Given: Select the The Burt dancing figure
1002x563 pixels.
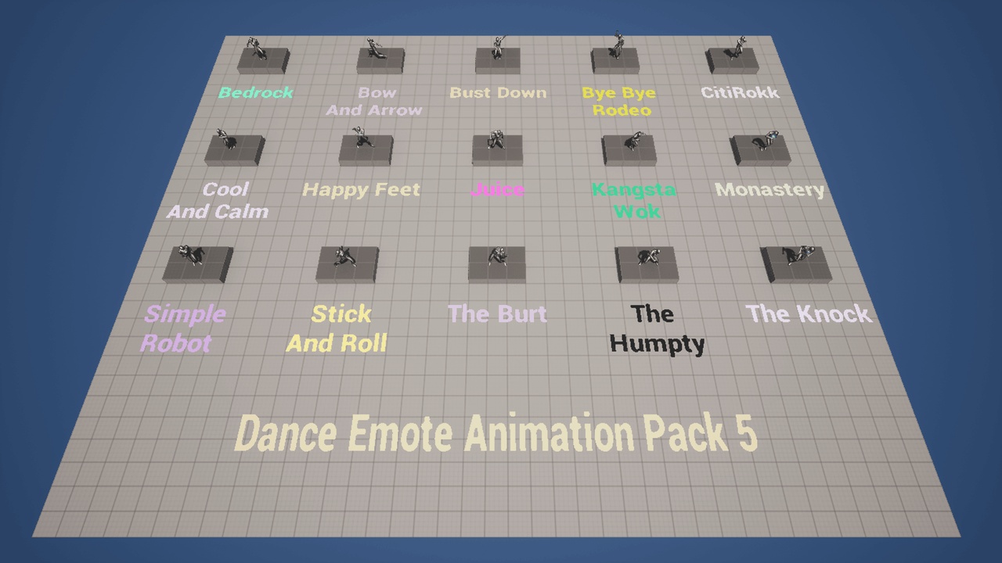Looking at the screenshot, I should (496, 255).
